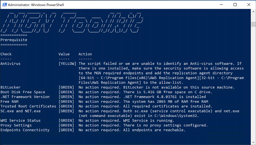Click the 'WMI Service Status' check name

(x=21, y=120)
